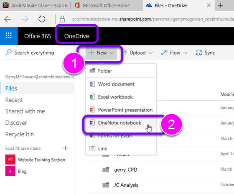Expand the New dropdown chevron
This screenshot has height=195, width=234.
click(x=112, y=53)
